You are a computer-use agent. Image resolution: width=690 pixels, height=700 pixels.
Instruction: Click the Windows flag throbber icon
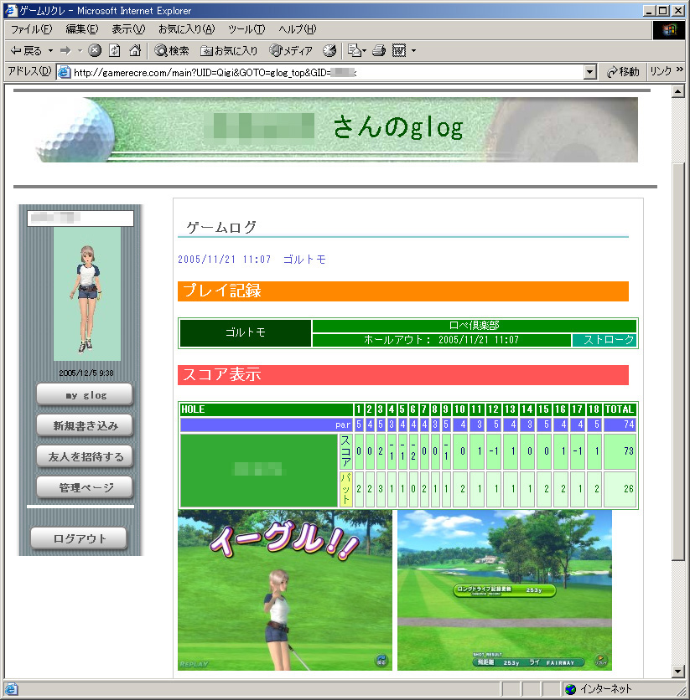pyautogui.click(x=669, y=30)
